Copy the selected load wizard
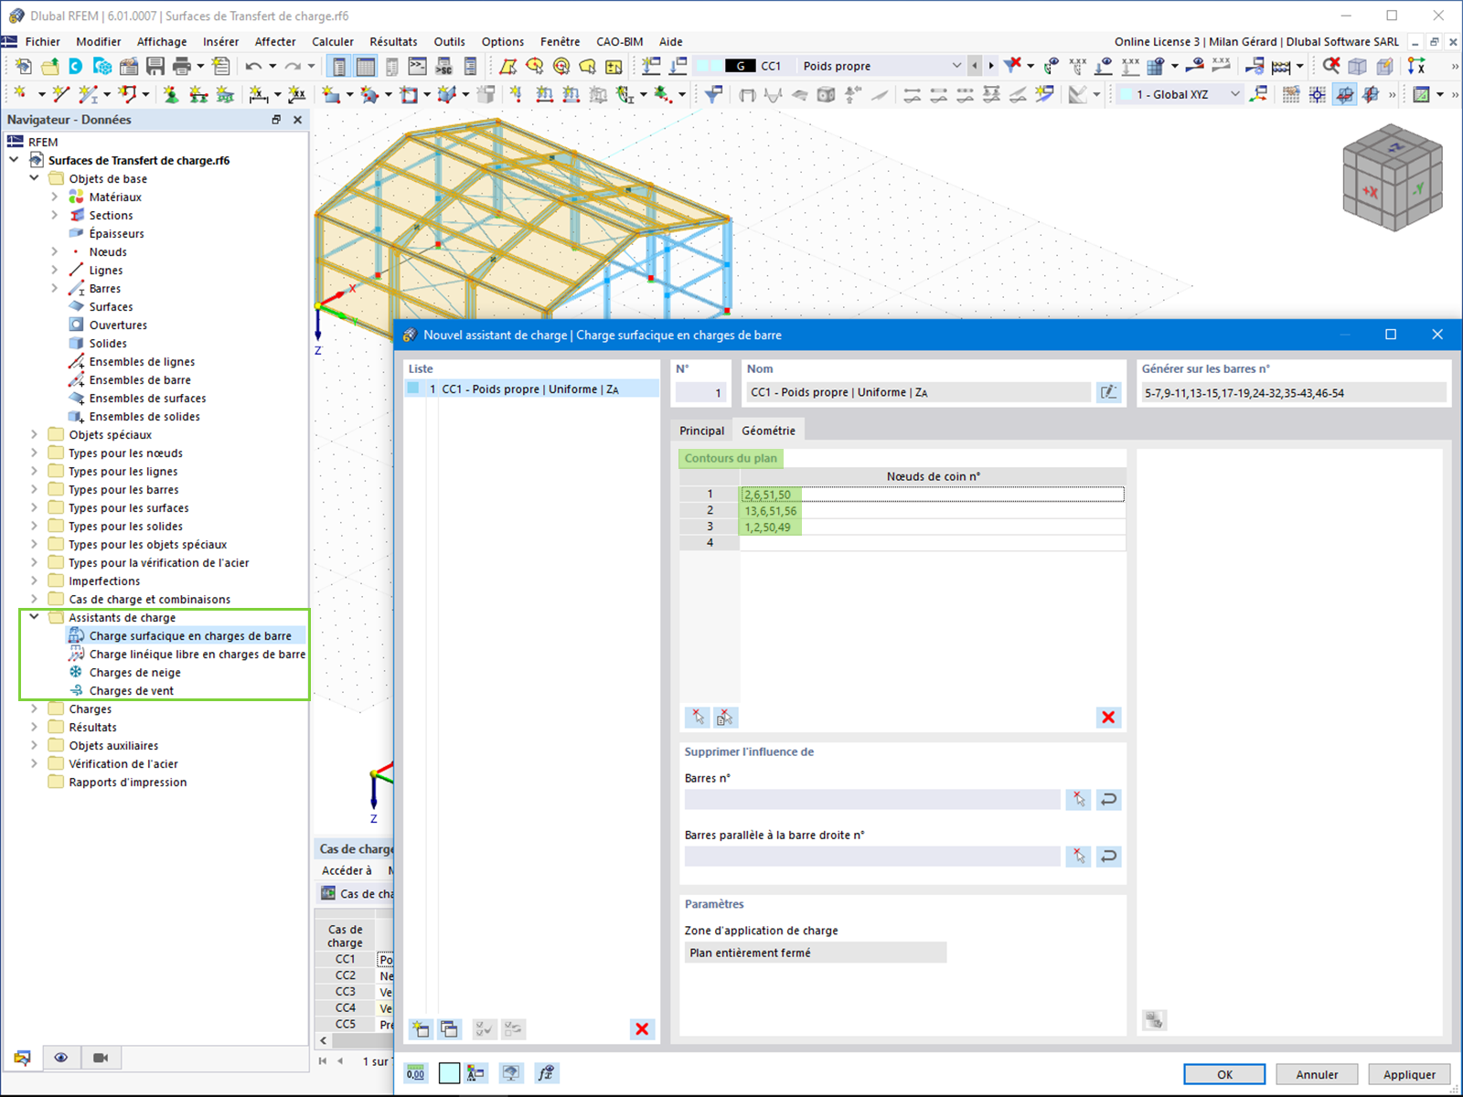Viewport: 1463px width, 1097px height. 450,1028
